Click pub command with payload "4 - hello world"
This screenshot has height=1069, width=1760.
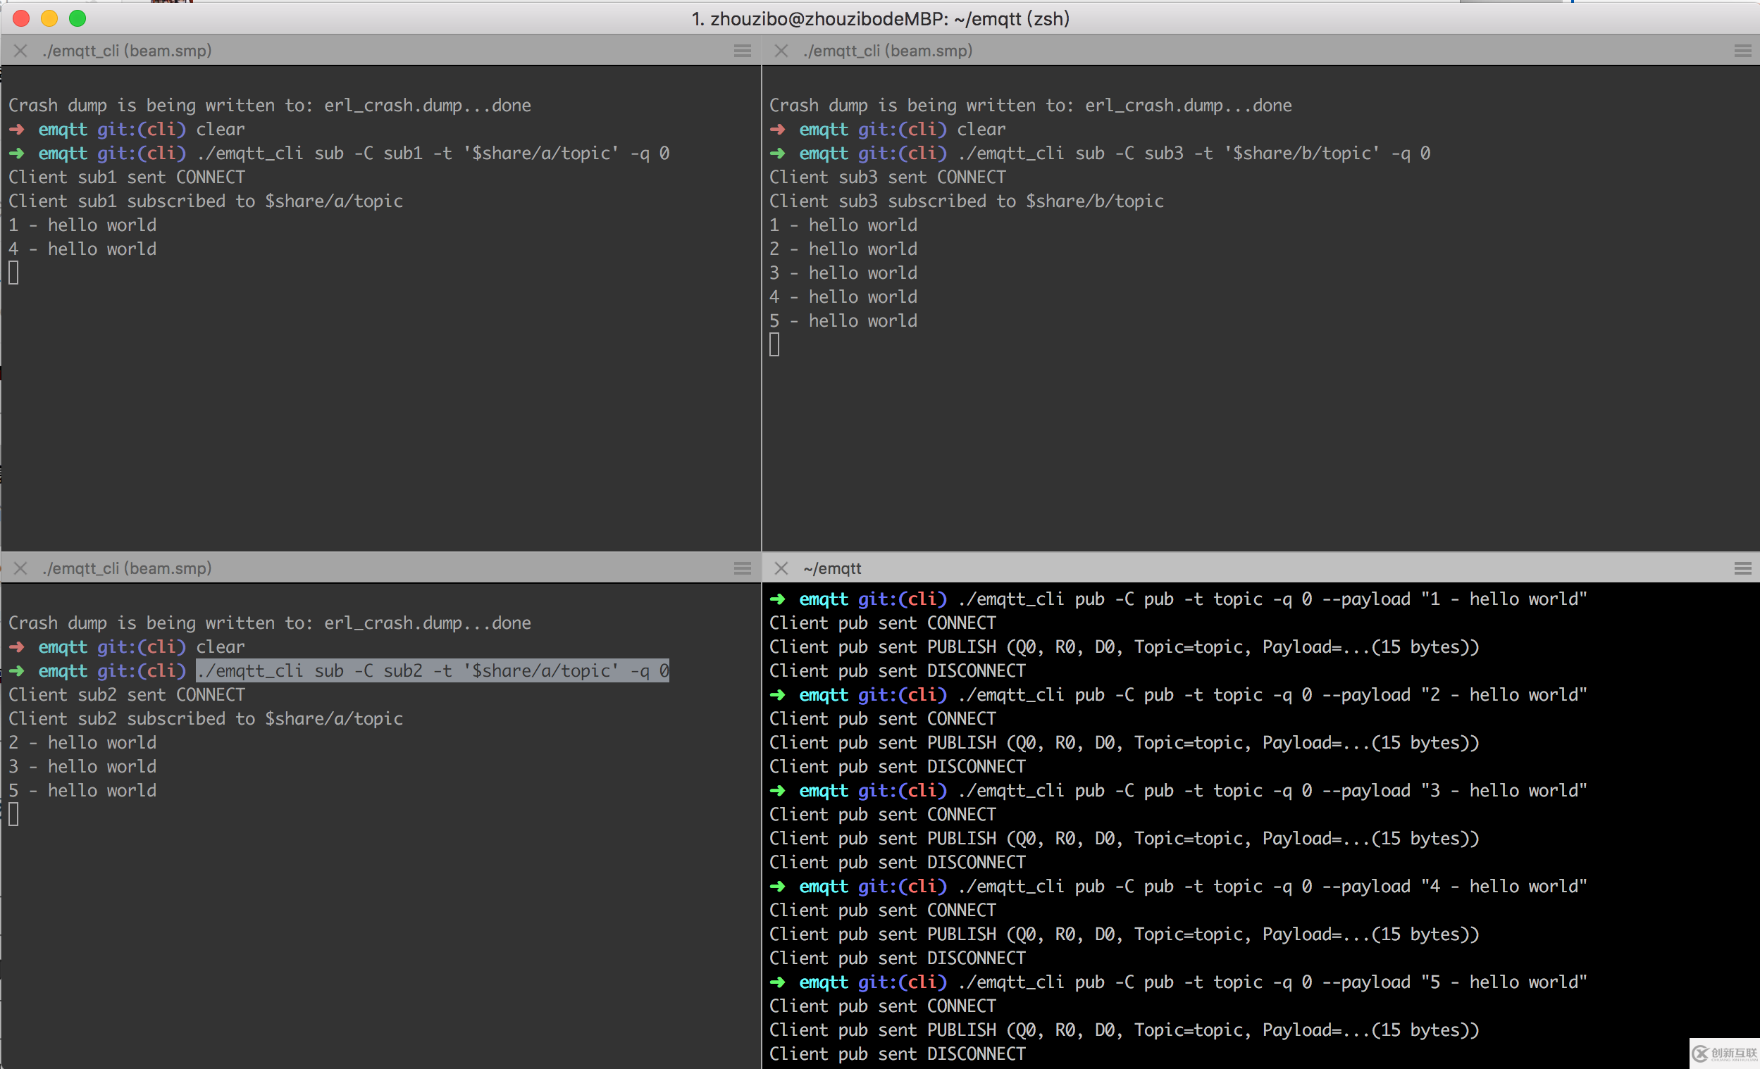pos(1272,886)
